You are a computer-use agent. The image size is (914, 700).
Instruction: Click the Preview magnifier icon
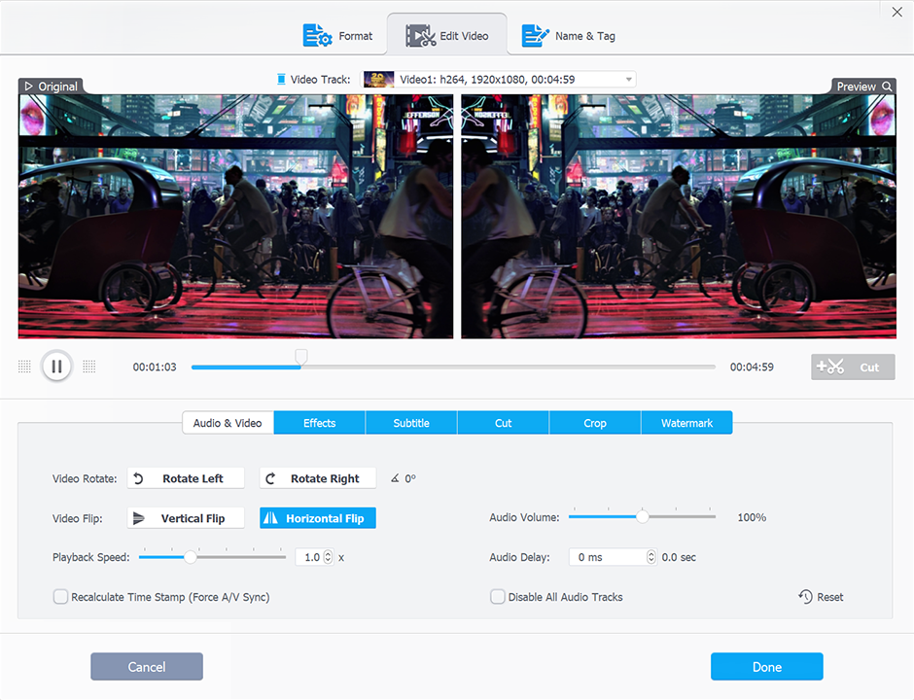(887, 87)
